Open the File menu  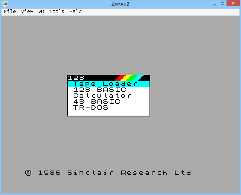10,11
